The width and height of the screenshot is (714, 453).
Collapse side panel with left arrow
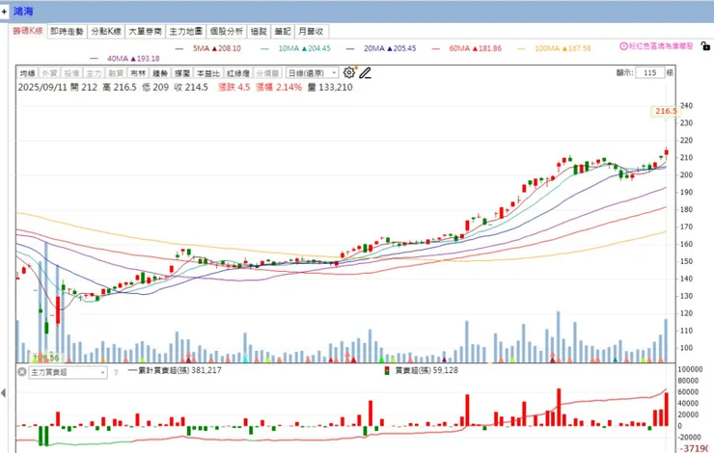pos(3,392)
